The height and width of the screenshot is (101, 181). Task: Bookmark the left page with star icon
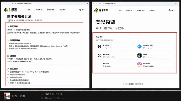click(x=87, y=3)
